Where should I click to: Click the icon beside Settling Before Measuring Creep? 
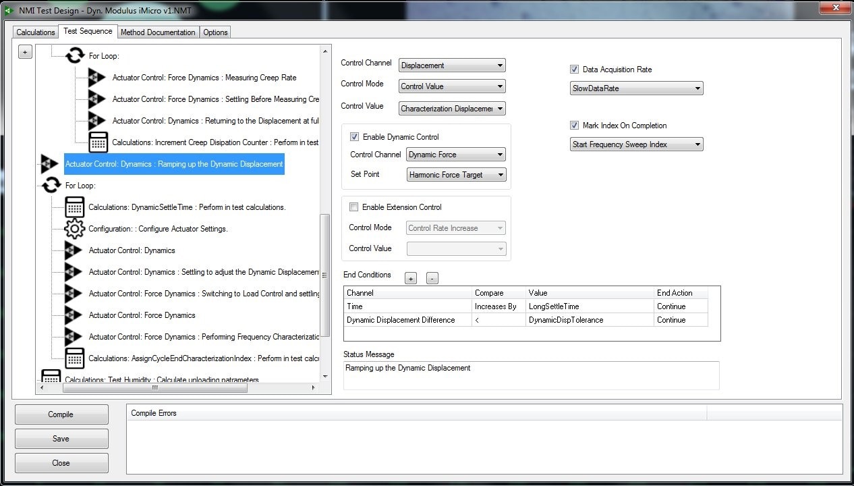(97, 99)
